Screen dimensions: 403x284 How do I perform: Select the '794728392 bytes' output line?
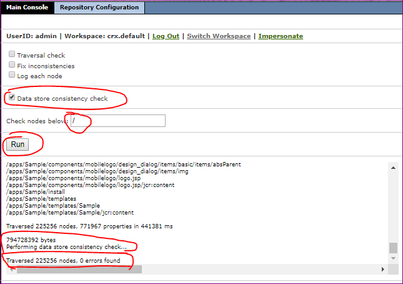click(x=31, y=240)
